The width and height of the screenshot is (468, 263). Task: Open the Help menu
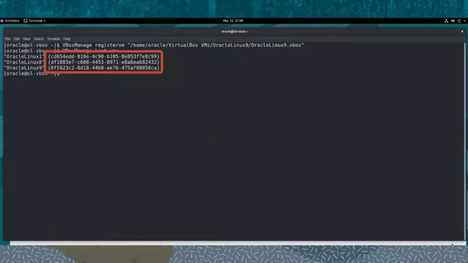(67, 38)
